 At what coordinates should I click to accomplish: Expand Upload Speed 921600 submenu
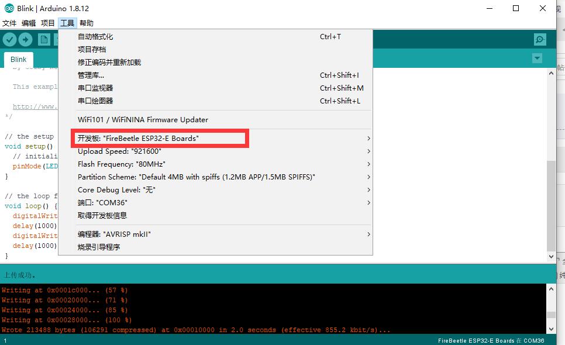click(x=215, y=151)
